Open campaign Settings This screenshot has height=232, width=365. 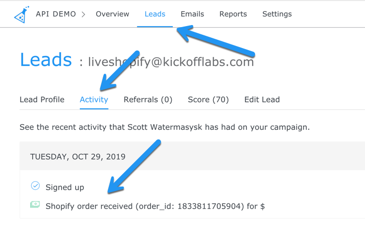tap(277, 14)
